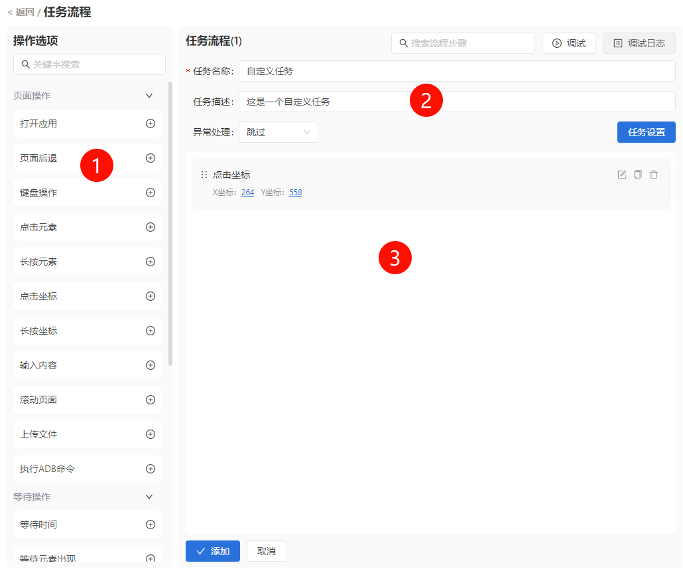Copy the 点击坐标 step
The width and height of the screenshot is (683, 571).
pos(638,175)
